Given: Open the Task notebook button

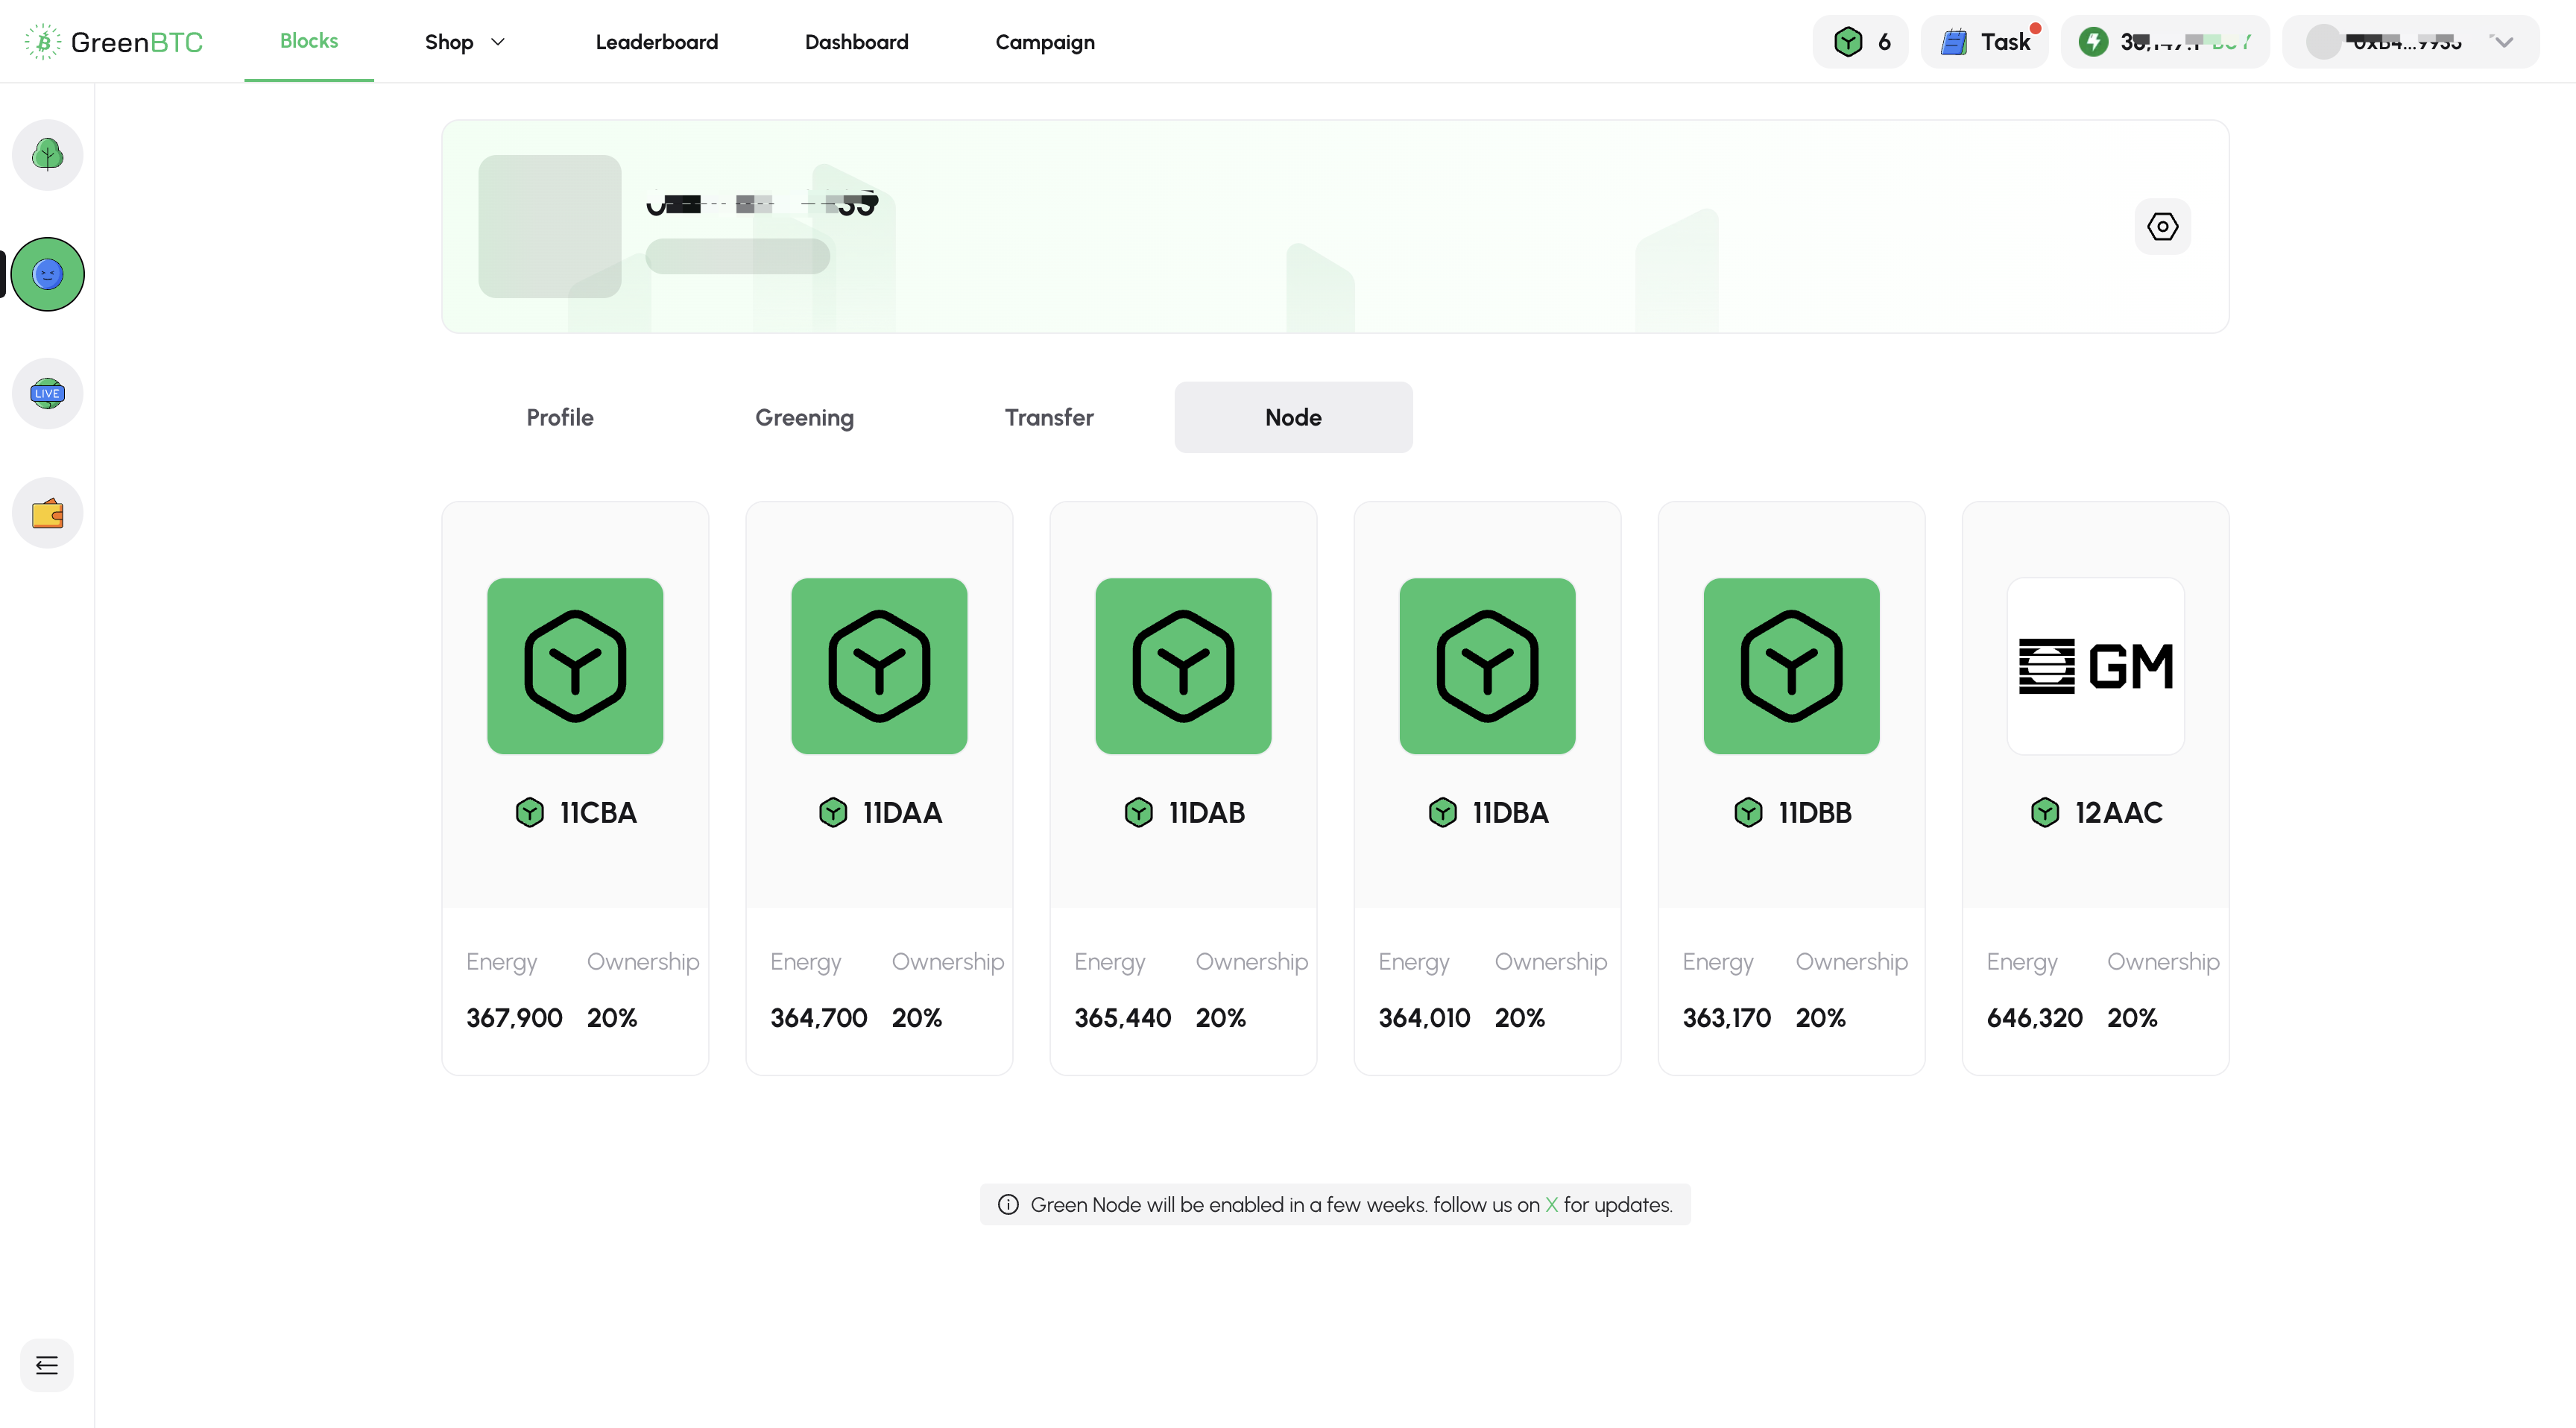Looking at the screenshot, I should 1985,42.
